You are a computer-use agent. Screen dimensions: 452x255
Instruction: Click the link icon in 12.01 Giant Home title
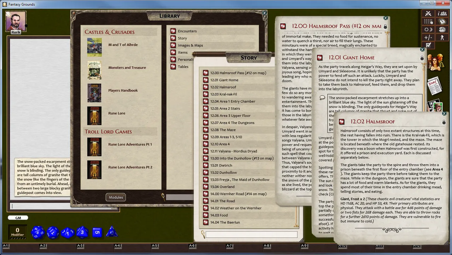320,58
